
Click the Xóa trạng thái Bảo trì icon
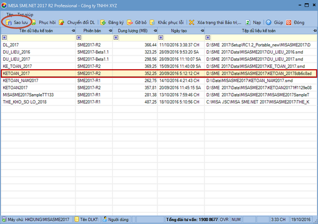tap(192, 22)
